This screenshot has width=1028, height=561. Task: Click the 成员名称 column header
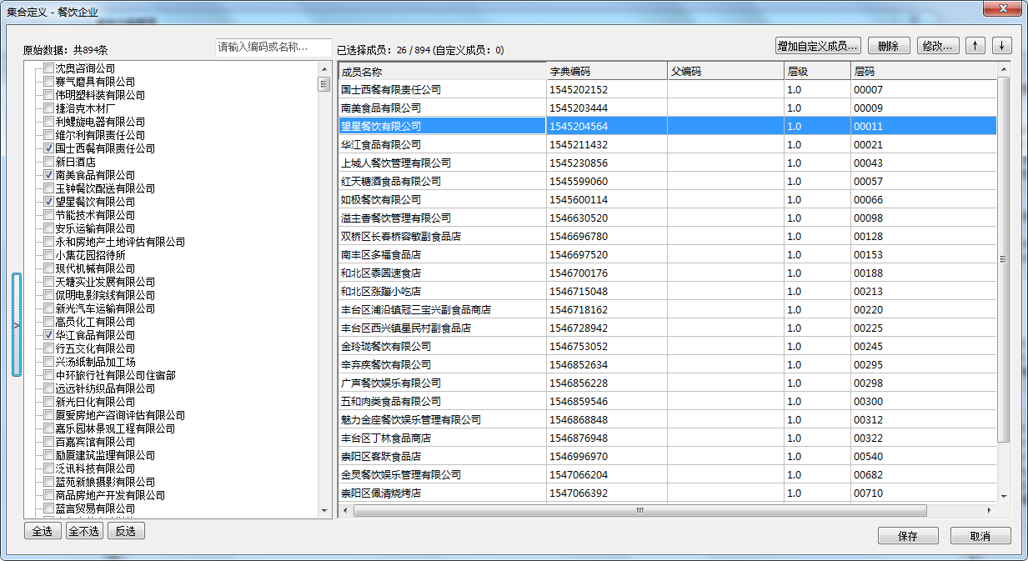442,72
